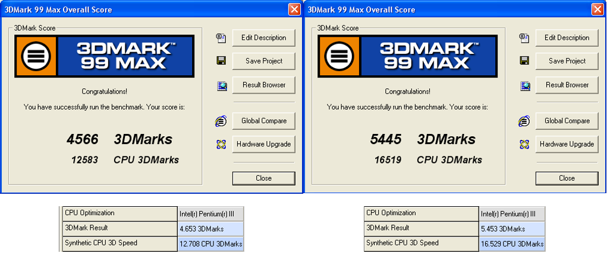The image size is (607, 253).
Task: Open Result Browser in left window
Action: tap(263, 85)
